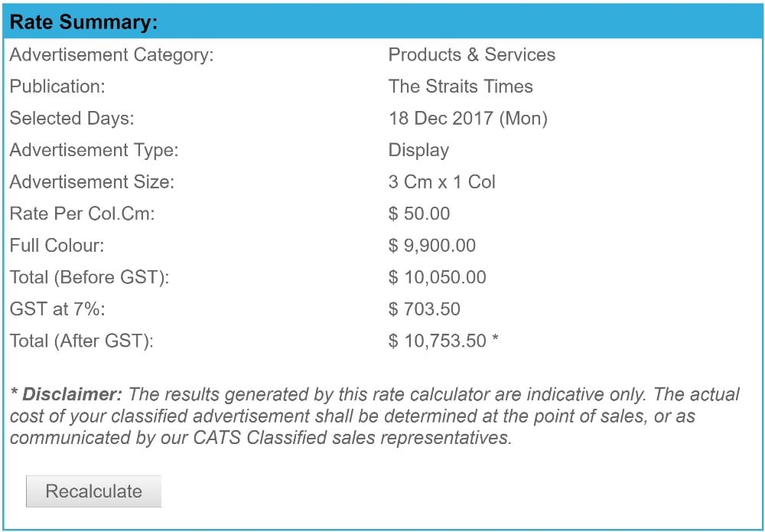Select the $ 50.00 rate value
765x532 pixels.
pos(418,214)
